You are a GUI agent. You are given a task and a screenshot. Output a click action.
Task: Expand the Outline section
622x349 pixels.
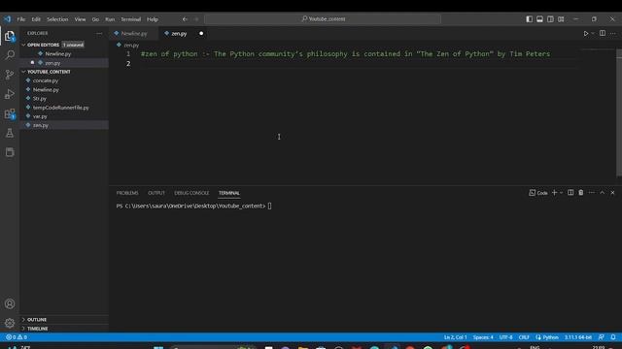pos(37,319)
